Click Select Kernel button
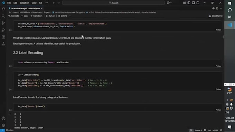Viewport: 235px width, 132px height. 216,16
